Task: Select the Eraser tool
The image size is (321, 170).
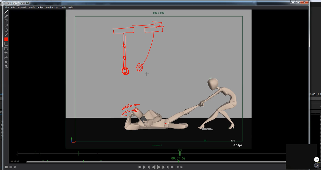Action: [x=6, y=16]
